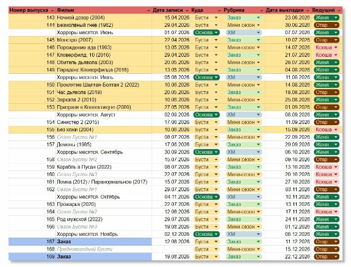This screenshot has height=267, width=351.
Task: Select episode number cell 169
Action: (x=32, y=257)
